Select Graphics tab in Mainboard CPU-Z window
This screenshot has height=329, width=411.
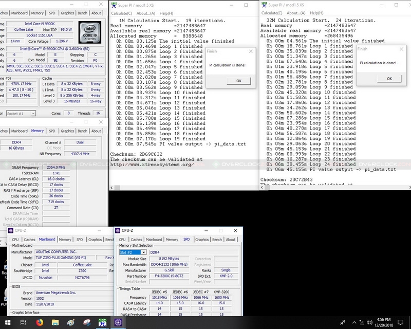pyautogui.click(x=95, y=240)
